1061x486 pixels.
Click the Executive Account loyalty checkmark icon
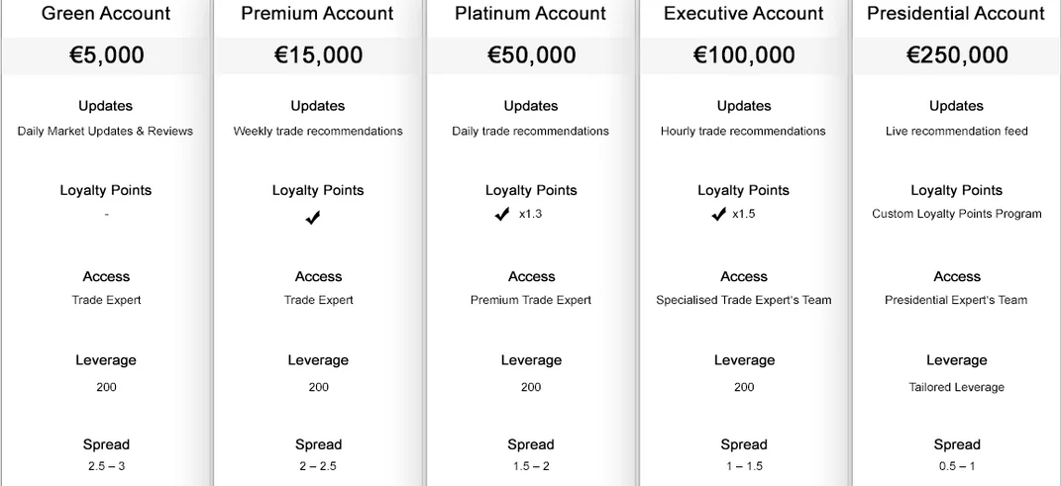coord(718,214)
